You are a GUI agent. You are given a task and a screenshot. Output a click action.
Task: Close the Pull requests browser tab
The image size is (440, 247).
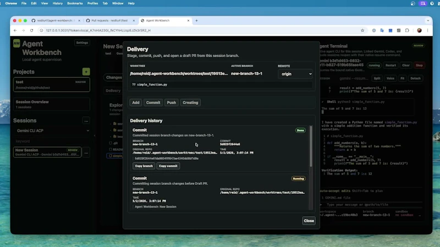[x=134, y=20]
